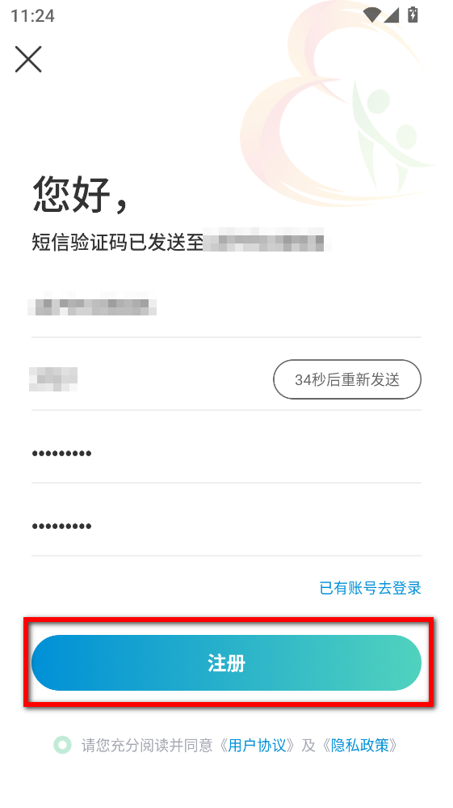Open the 《隐私政策》 link
453x808 pixels.
[x=360, y=745]
